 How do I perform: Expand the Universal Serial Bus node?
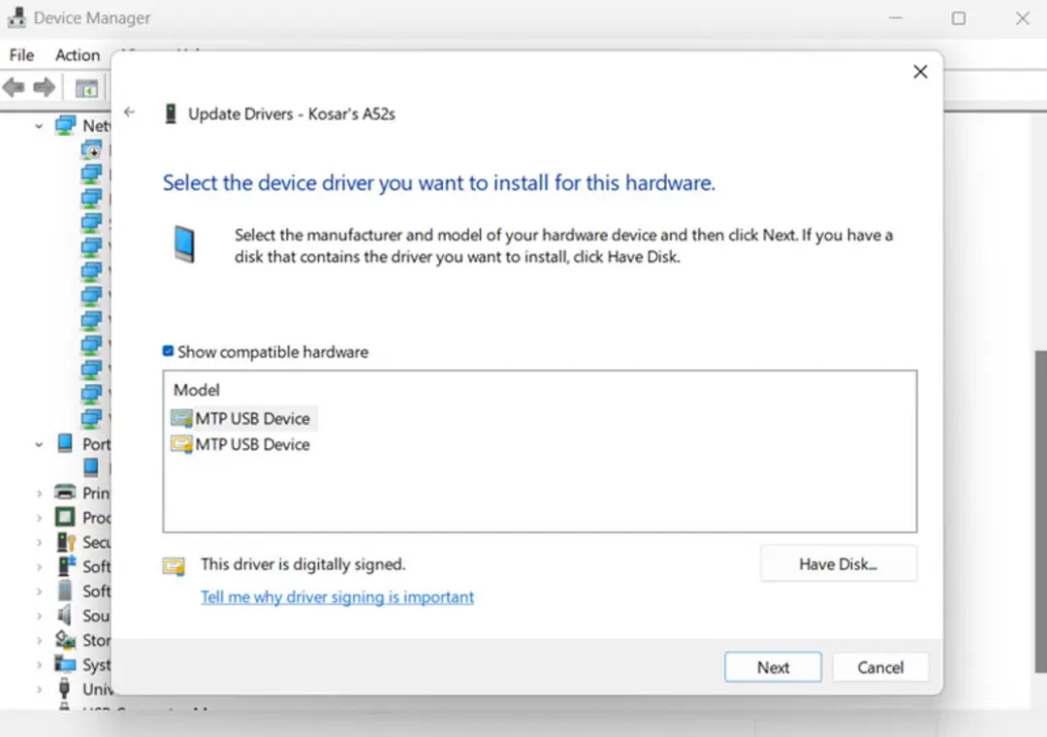[x=39, y=689]
